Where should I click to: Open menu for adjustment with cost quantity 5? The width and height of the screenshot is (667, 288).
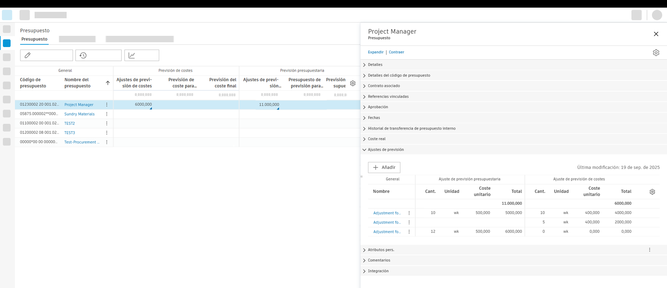(409, 222)
